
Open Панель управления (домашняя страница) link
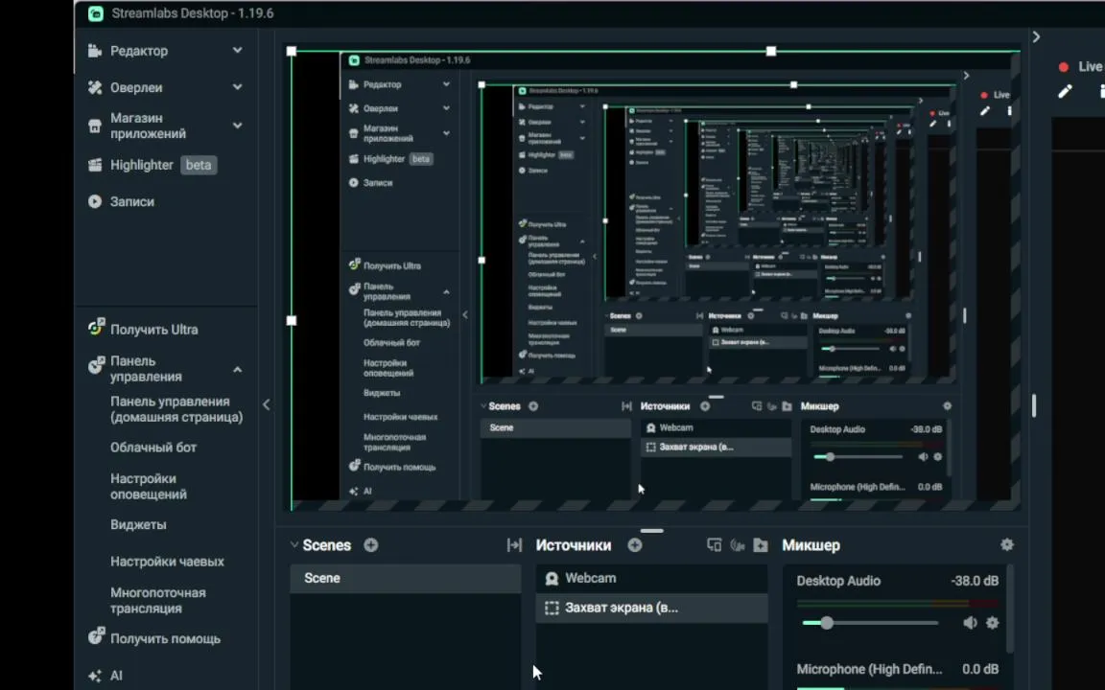tap(176, 409)
